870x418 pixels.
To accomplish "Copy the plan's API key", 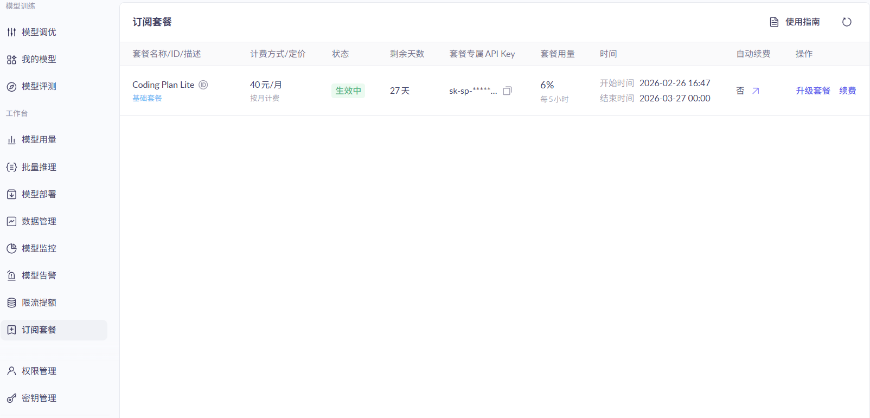I will pyautogui.click(x=507, y=91).
